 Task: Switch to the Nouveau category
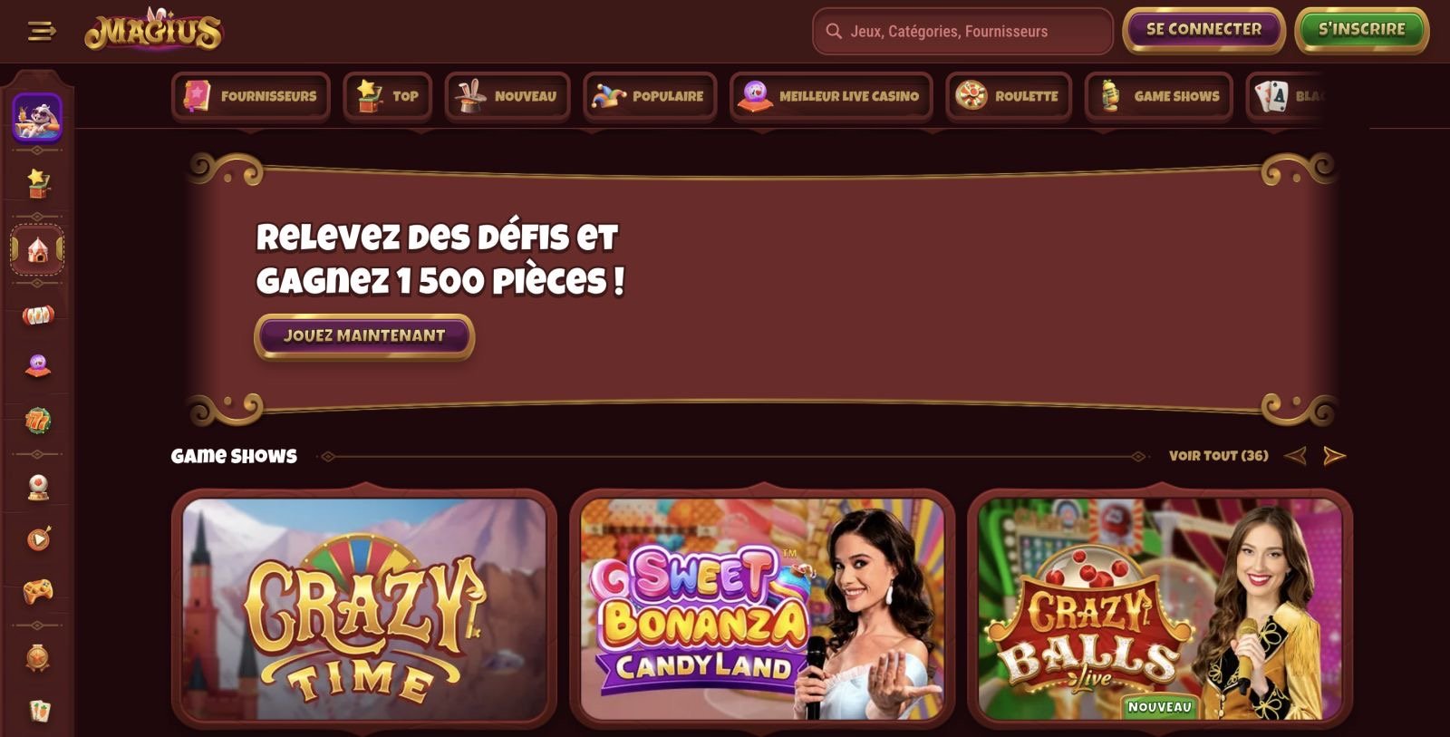tap(507, 96)
